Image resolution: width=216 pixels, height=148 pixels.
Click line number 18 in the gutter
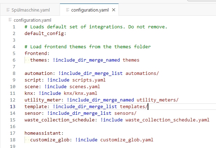13,140
